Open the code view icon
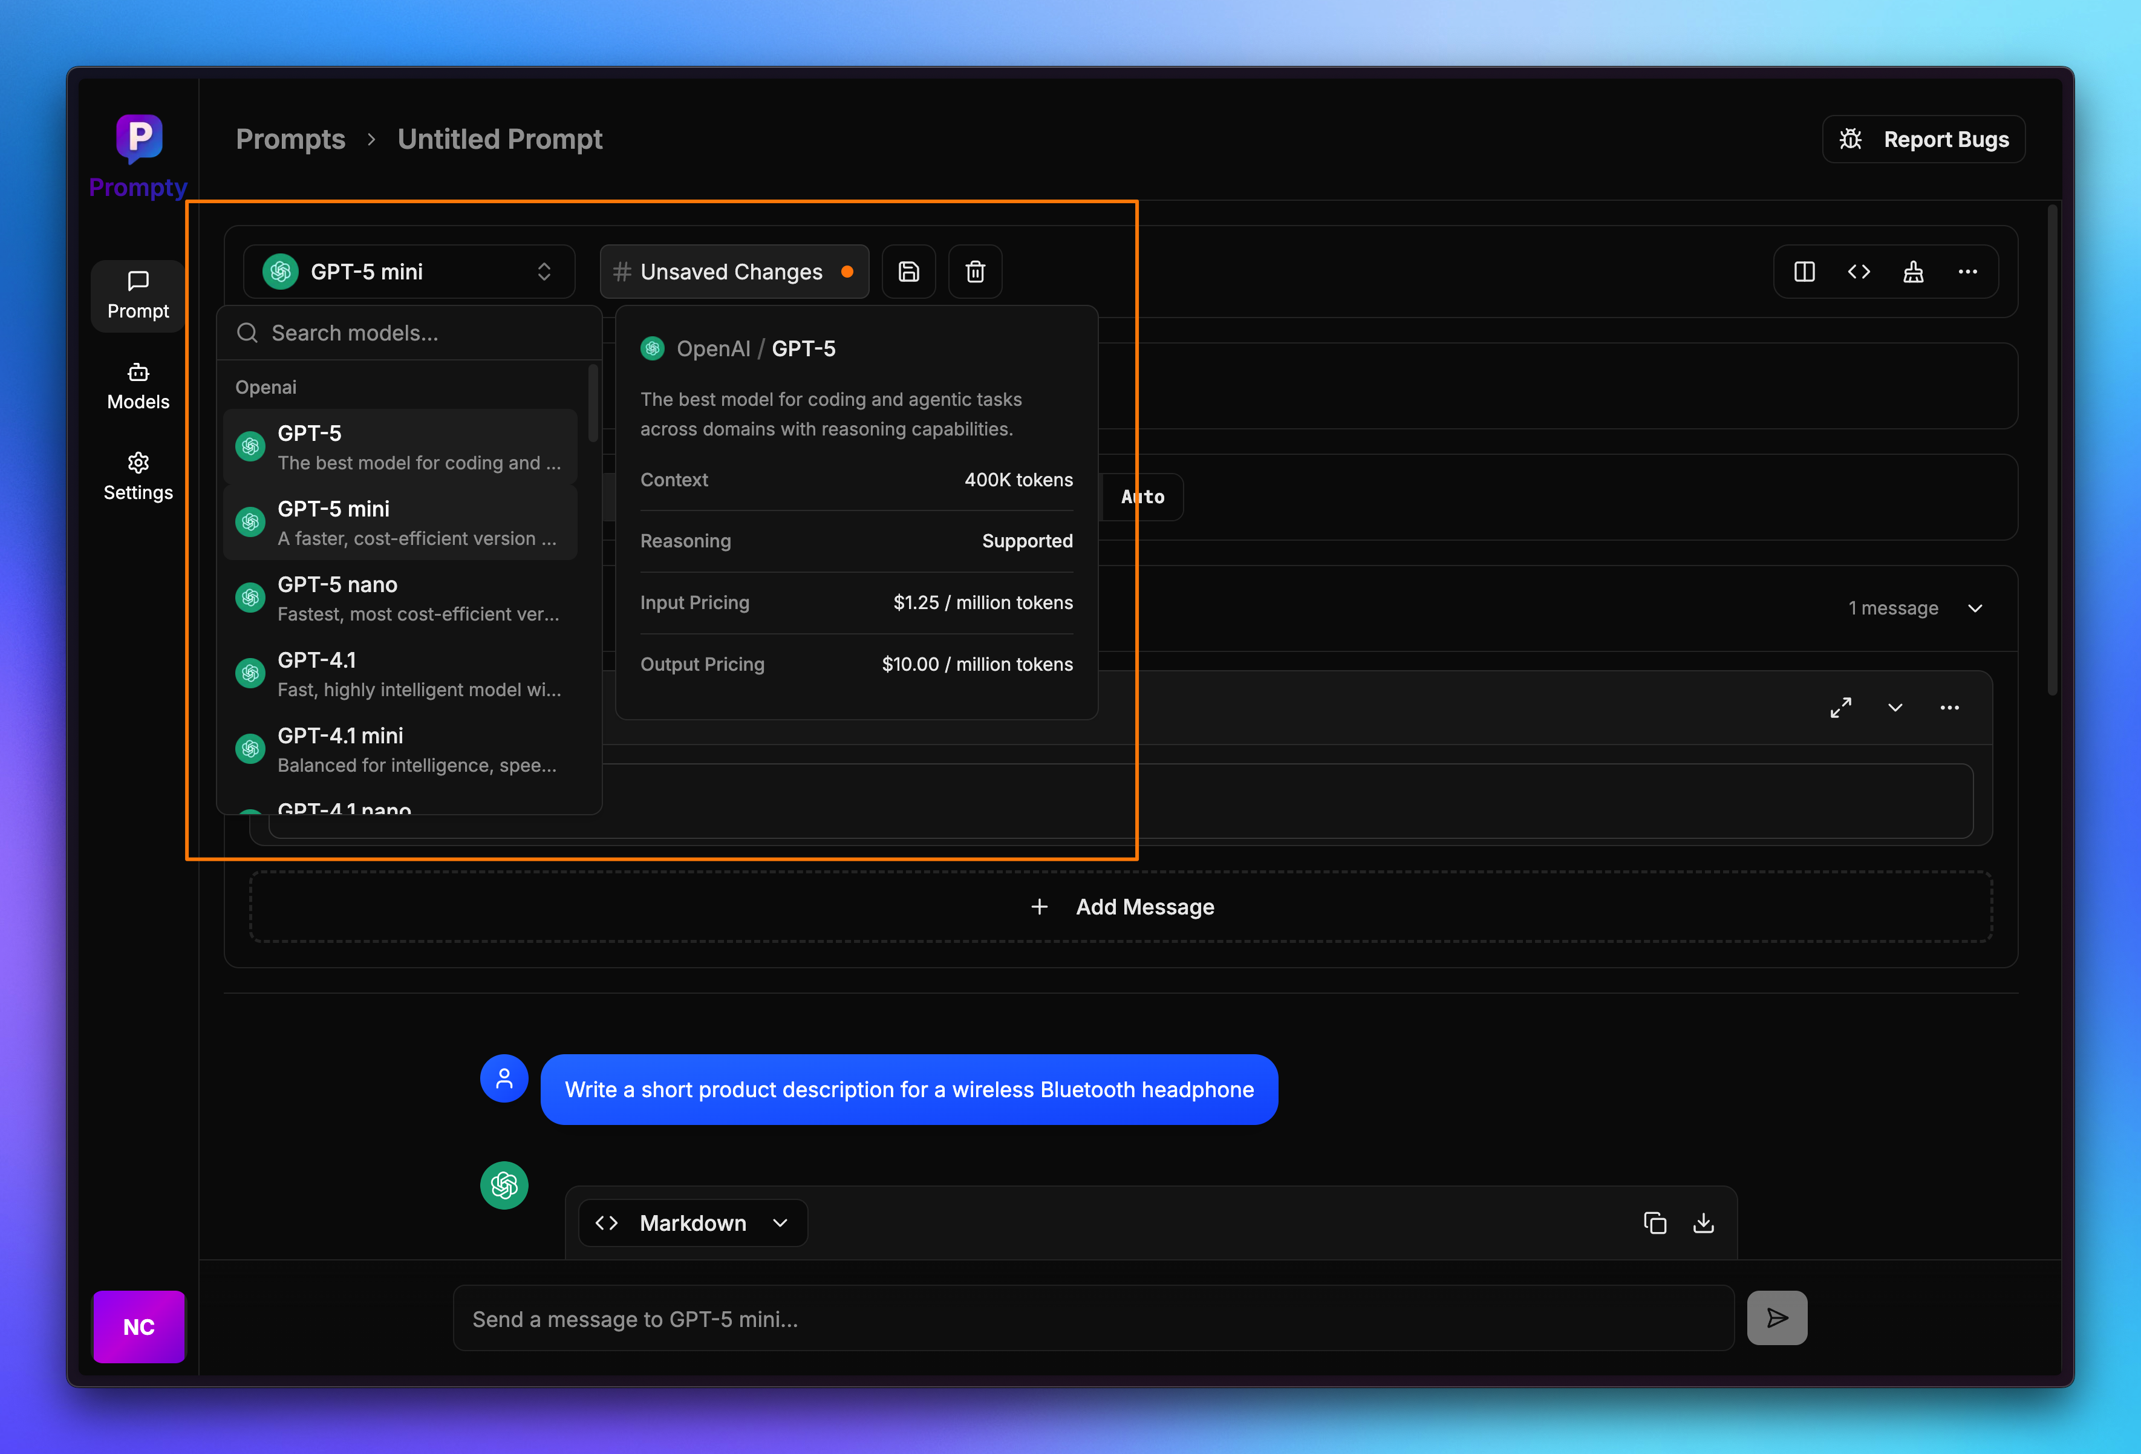 [1858, 272]
